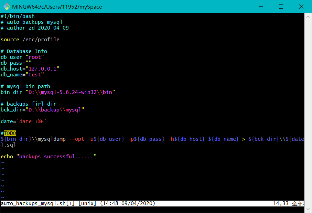Screen dimensions: 312x213
Task: Click the '-u${db_user}' argument
Action: click(x=106, y=139)
